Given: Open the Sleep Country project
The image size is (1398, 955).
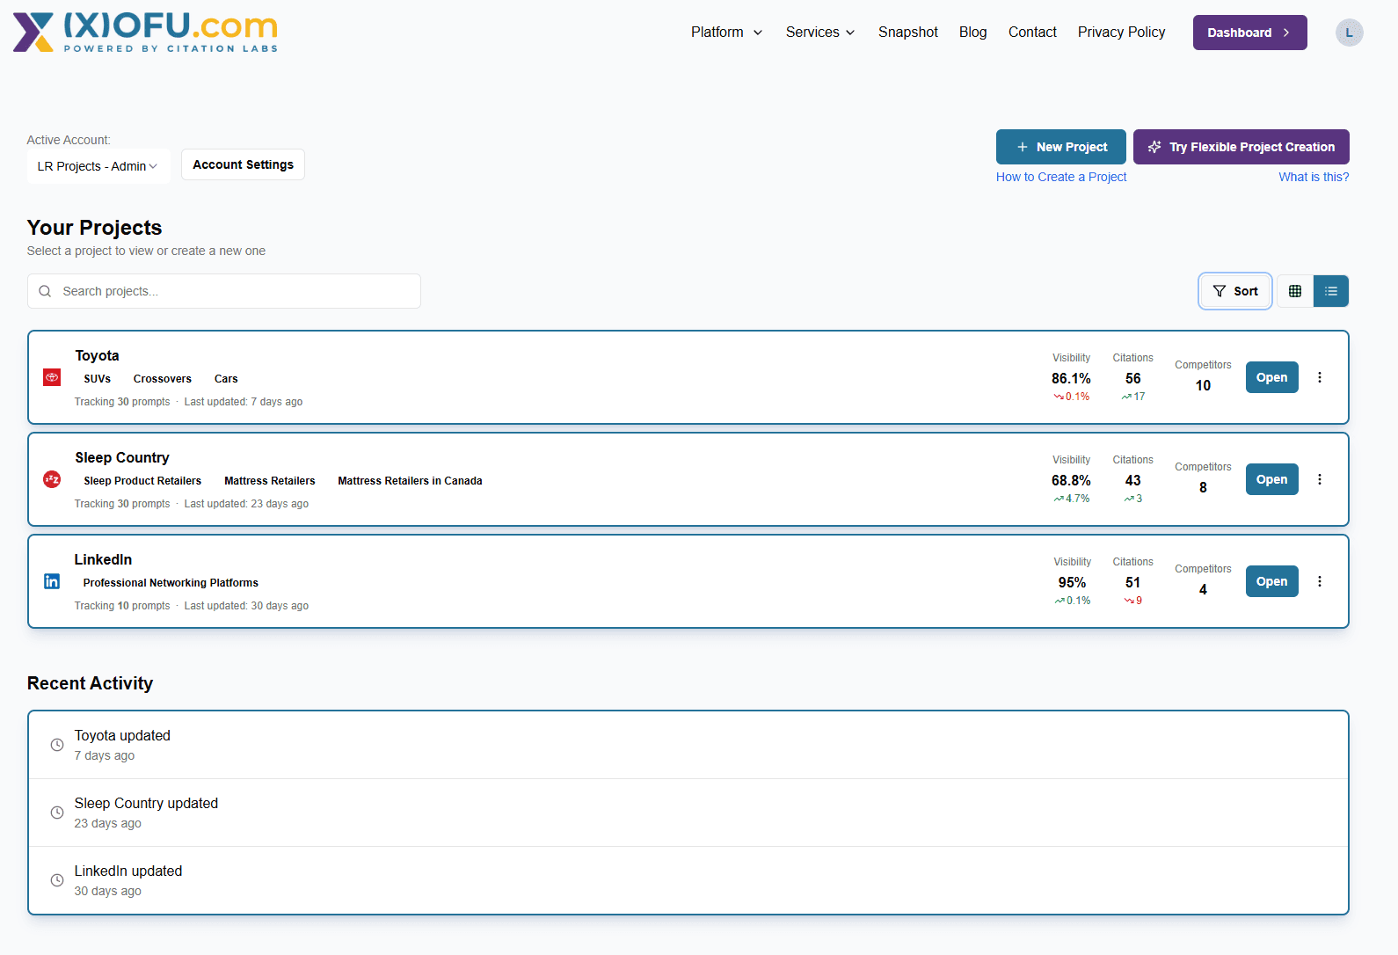Looking at the screenshot, I should (x=1271, y=479).
